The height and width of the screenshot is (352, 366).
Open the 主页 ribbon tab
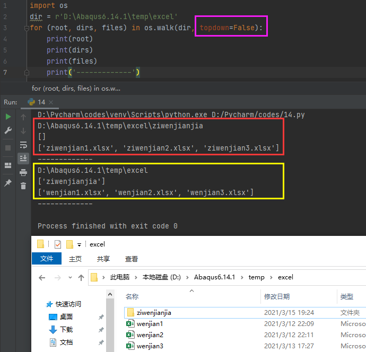click(x=75, y=259)
